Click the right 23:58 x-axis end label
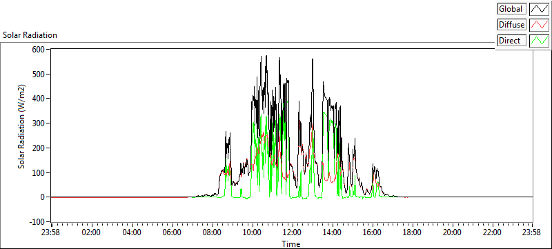This screenshot has height=249, width=552. point(531,232)
